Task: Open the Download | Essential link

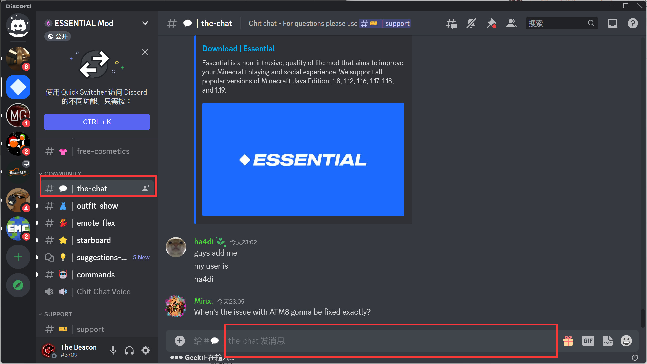Action: tap(238, 48)
